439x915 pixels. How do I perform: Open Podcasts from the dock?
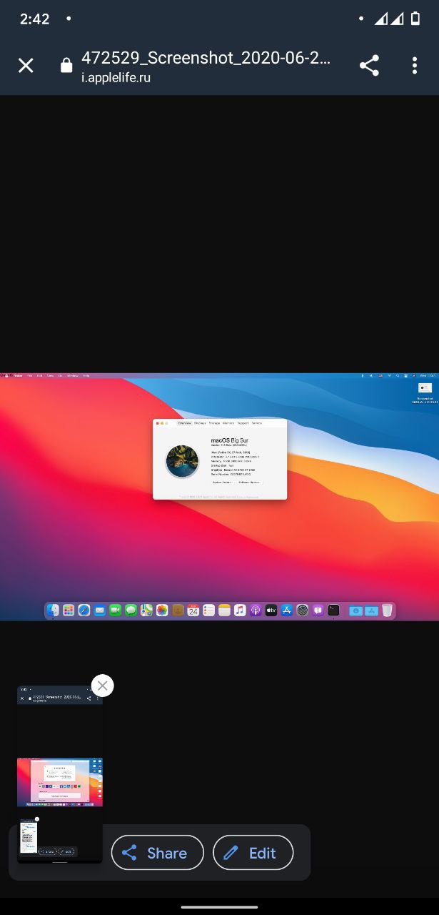coord(256,610)
